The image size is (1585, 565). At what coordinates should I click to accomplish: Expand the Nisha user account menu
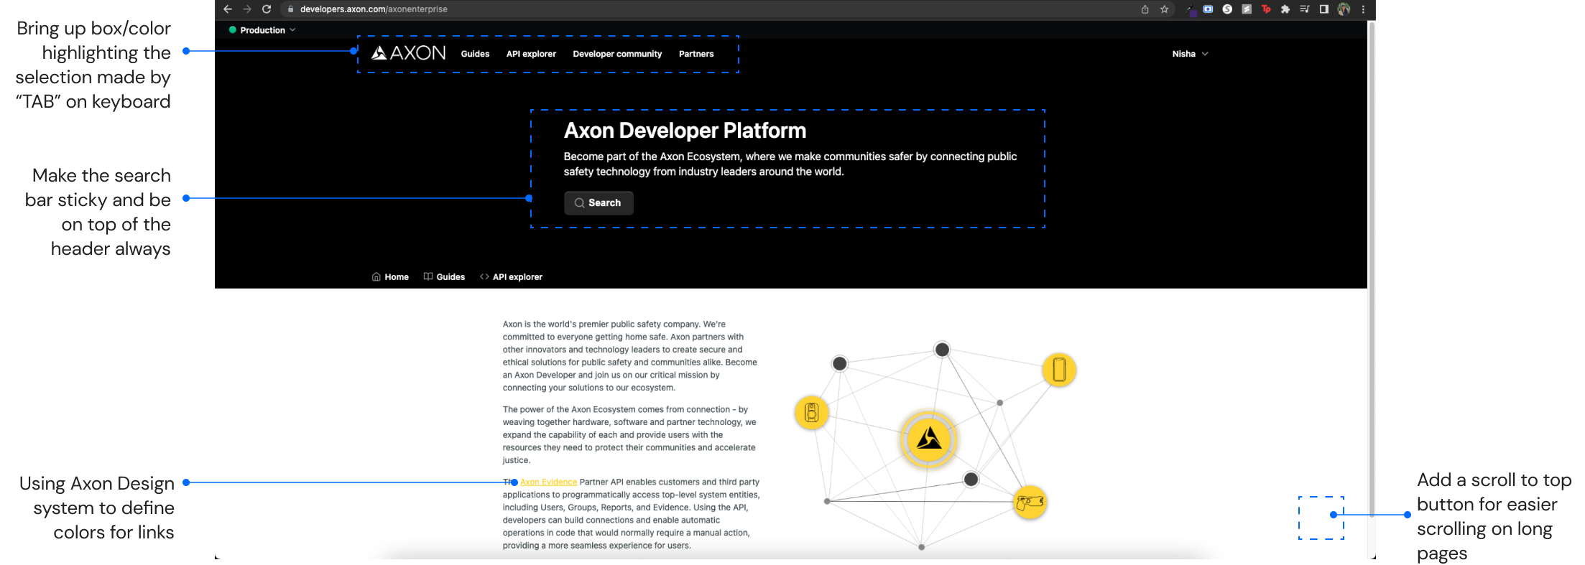1190,54
